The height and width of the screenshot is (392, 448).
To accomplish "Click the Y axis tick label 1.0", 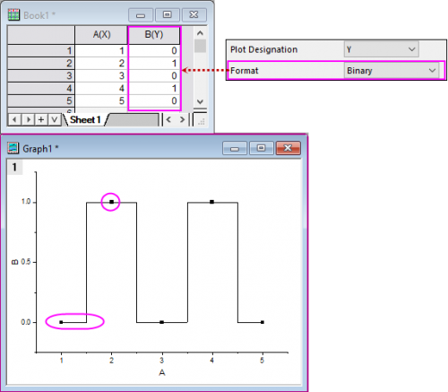I will (x=26, y=202).
